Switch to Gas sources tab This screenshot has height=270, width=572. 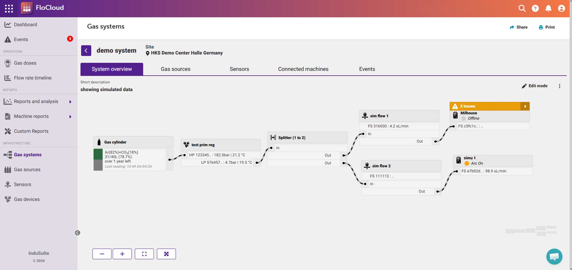coord(176,69)
